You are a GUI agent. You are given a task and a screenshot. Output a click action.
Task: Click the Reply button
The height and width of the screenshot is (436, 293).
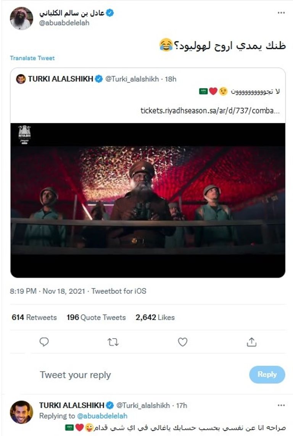coord(267,374)
